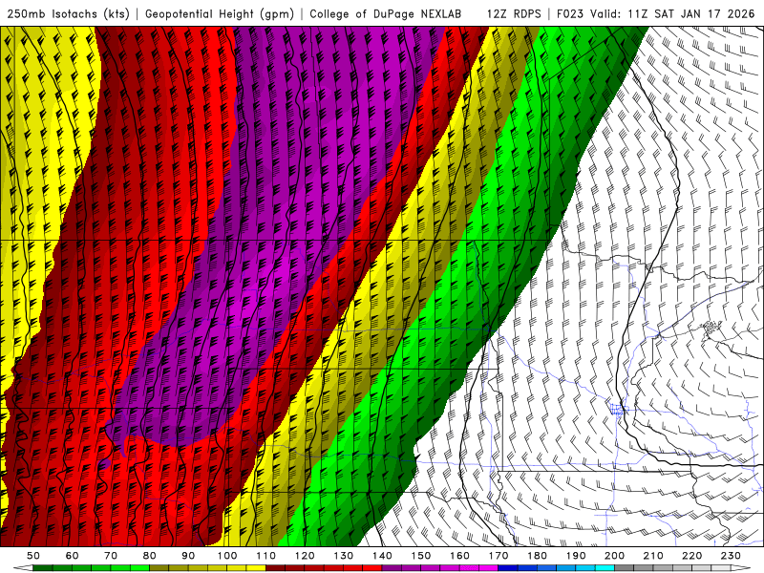This screenshot has width=764, height=573.
Task: Click the left arrow end of color bar
Action: coord(23,568)
